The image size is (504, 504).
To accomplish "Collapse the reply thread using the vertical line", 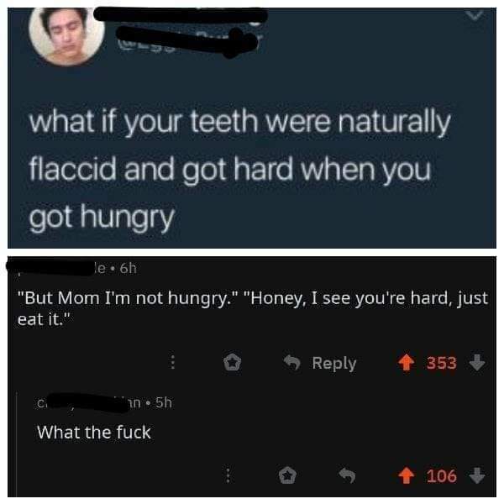I will (17, 444).
